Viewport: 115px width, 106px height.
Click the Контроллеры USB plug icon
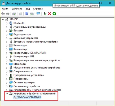[11, 57]
